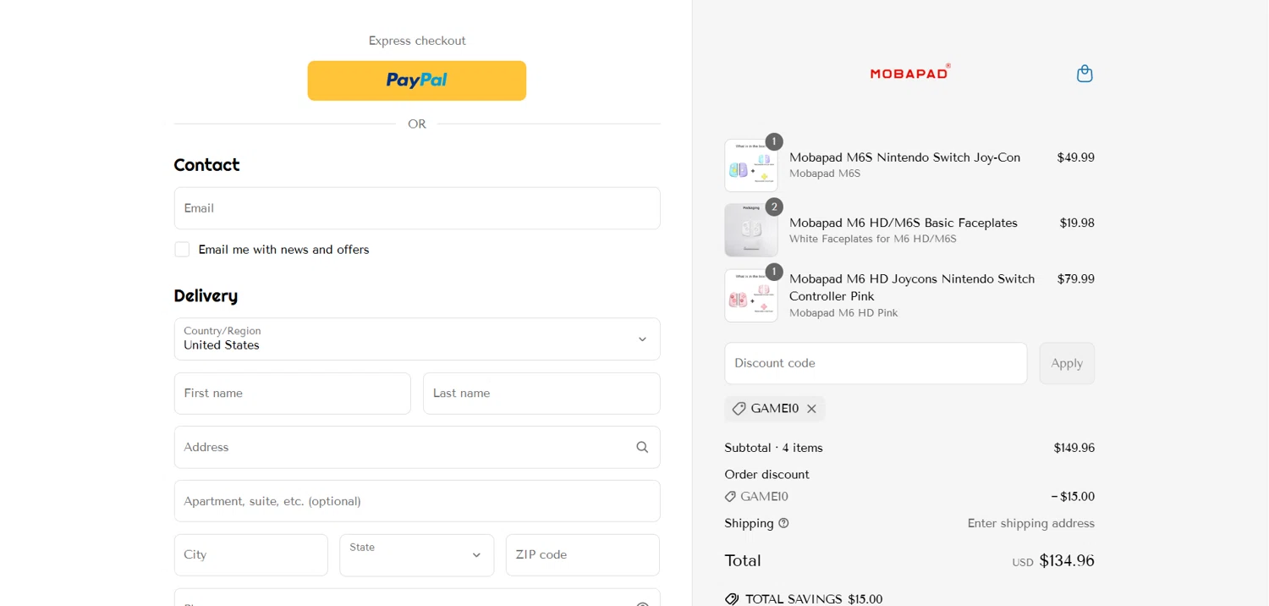Screen dimensions: 1269x606
Task: Click the quantity 2 badge on Faceplates
Action: pyautogui.click(x=774, y=207)
